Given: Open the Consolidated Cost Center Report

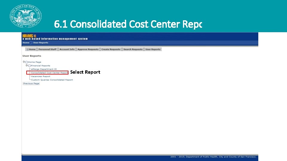Looking at the screenshot, I should pos(49,73).
